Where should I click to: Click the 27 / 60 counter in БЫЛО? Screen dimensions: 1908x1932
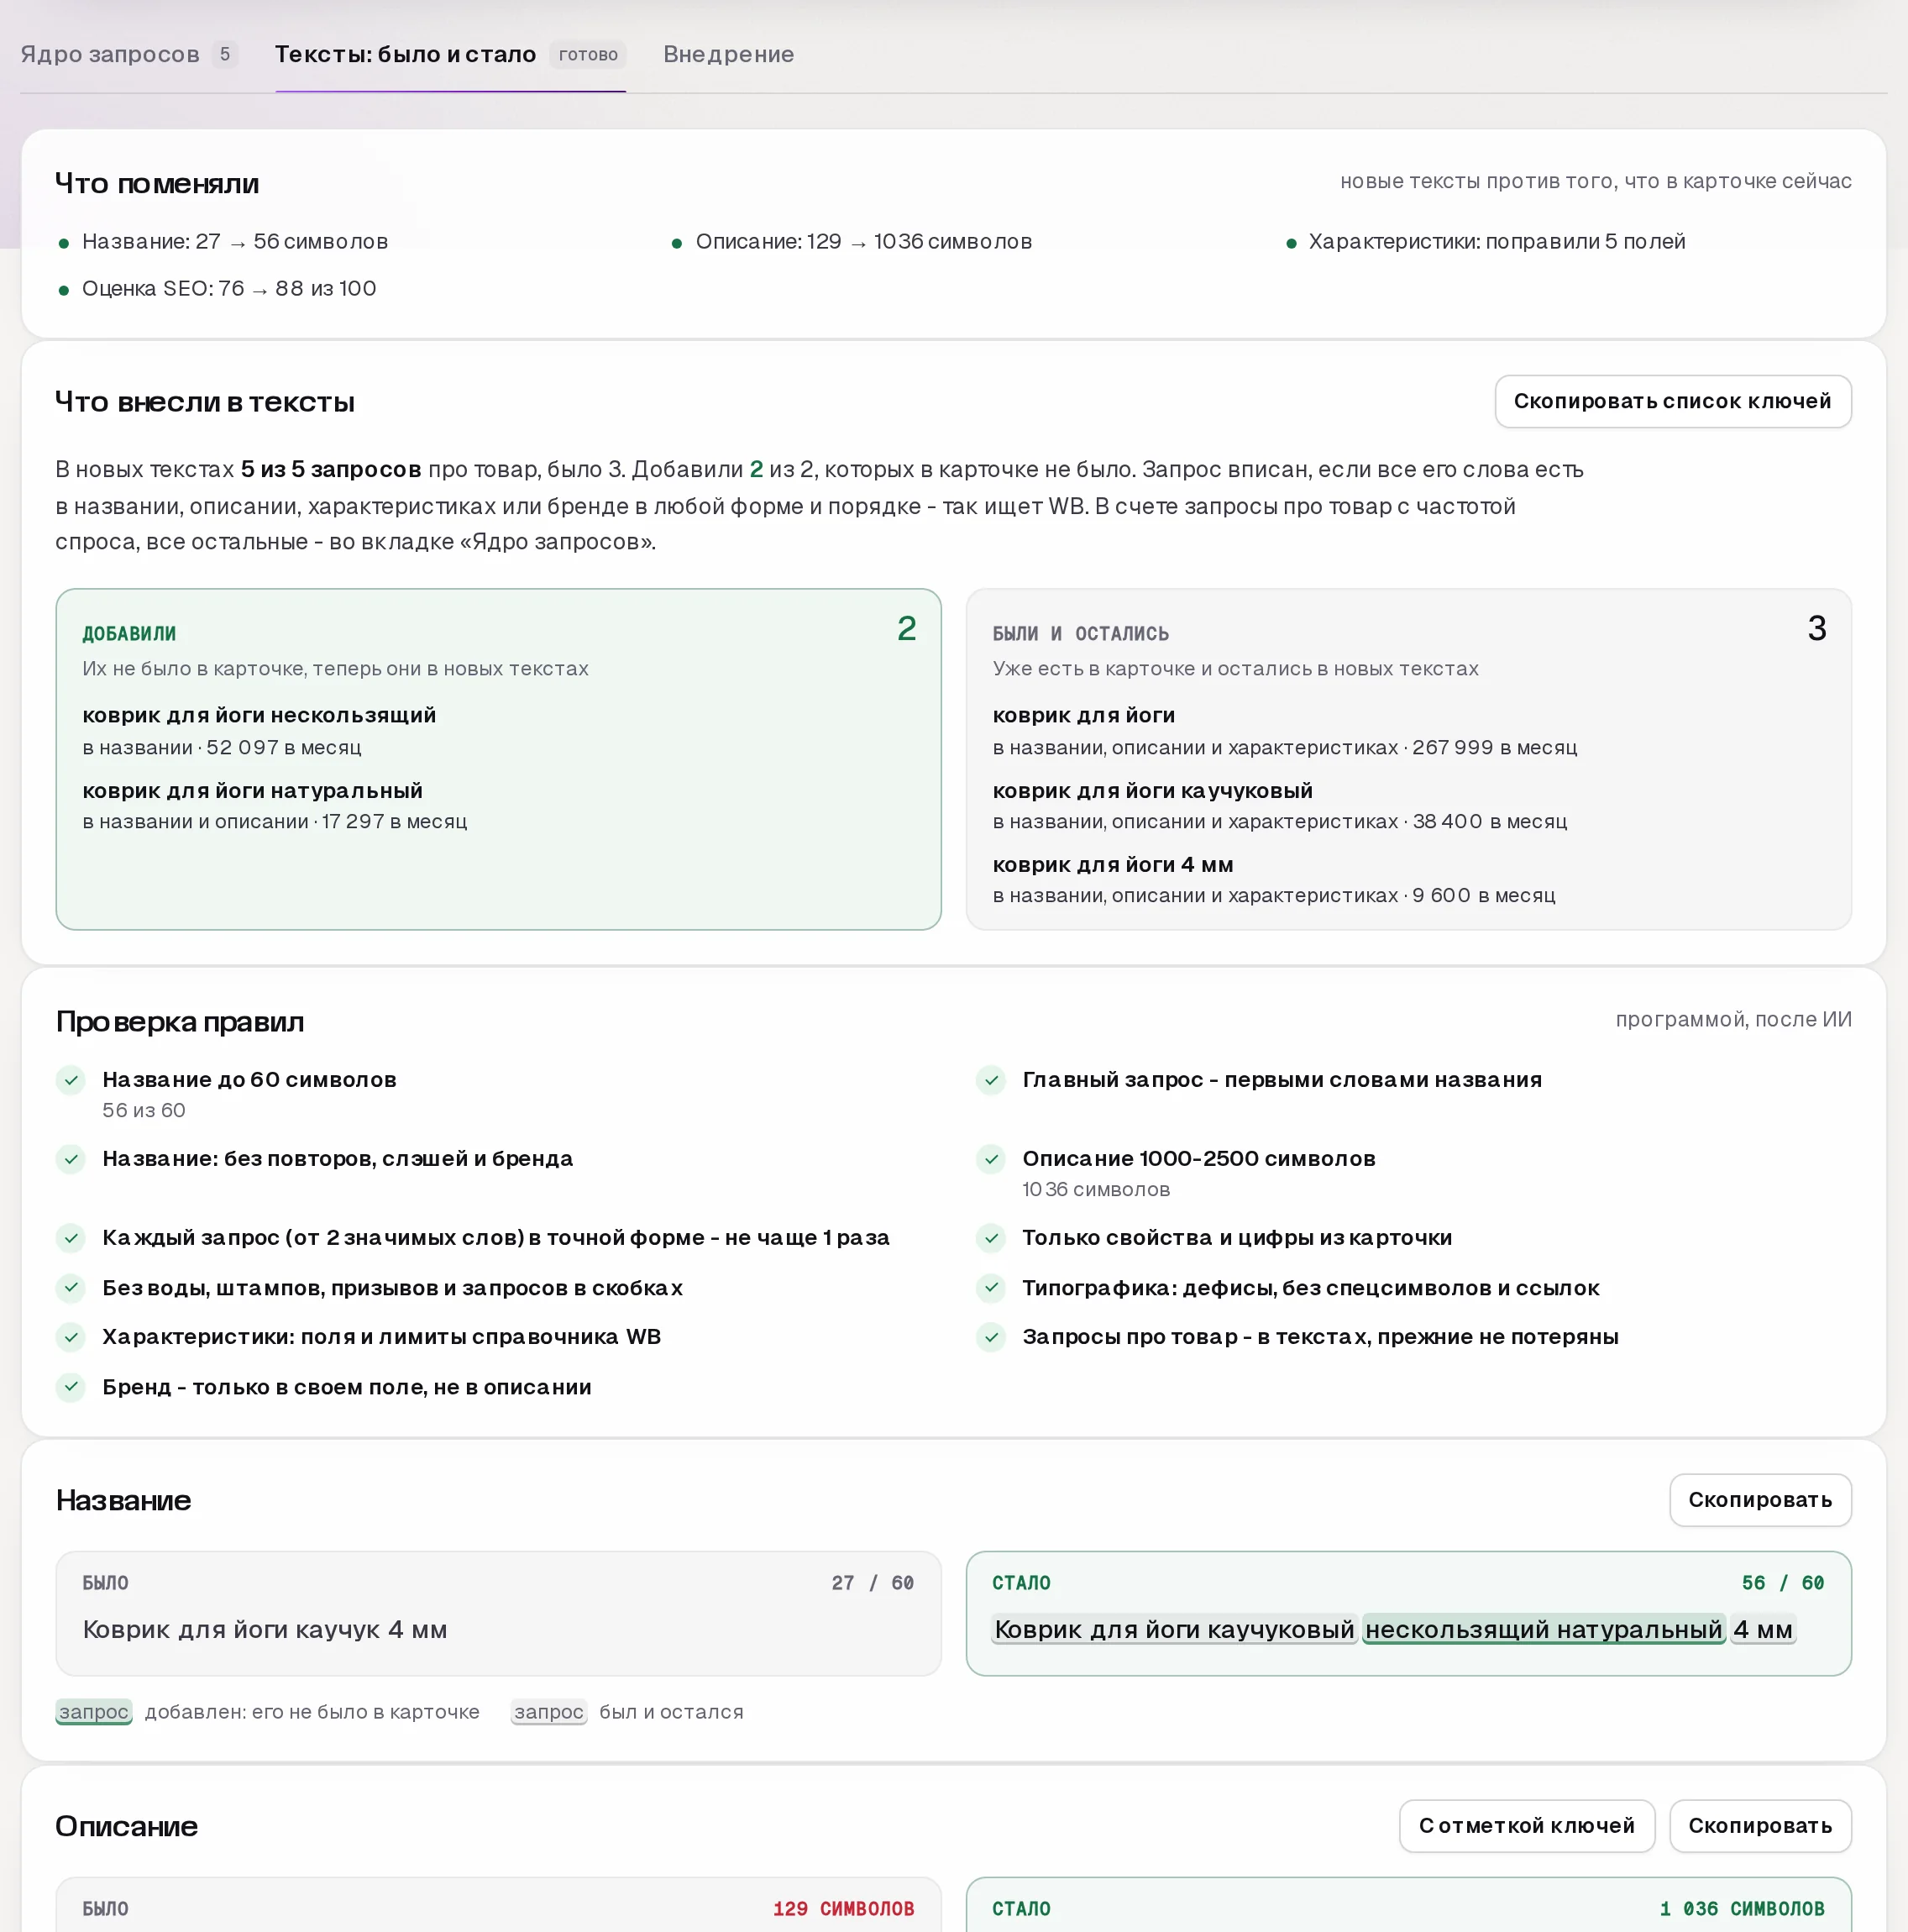tap(873, 1583)
